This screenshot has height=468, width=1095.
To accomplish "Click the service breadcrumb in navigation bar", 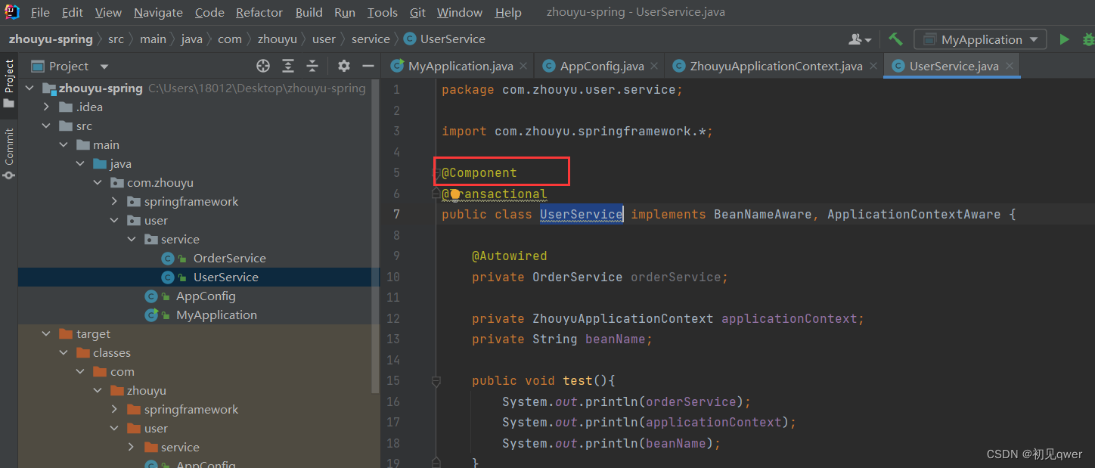I will (371, 39).
